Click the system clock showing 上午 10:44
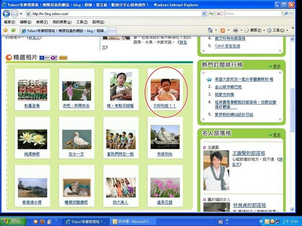302x226 pixels. (290, 222)
